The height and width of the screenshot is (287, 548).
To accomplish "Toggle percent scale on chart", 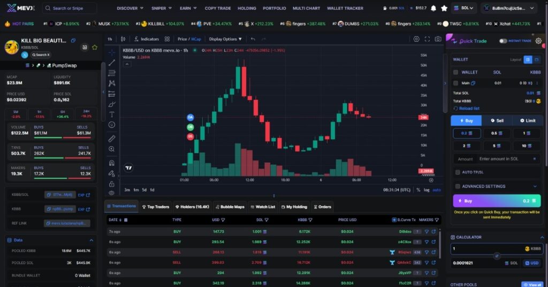I will [x=418, y=190].
